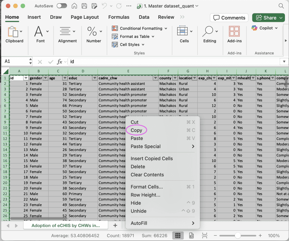The width and height of the screenshot is (289, 241).
Task: Open the Add-ins icon
Action: [234, 32]
